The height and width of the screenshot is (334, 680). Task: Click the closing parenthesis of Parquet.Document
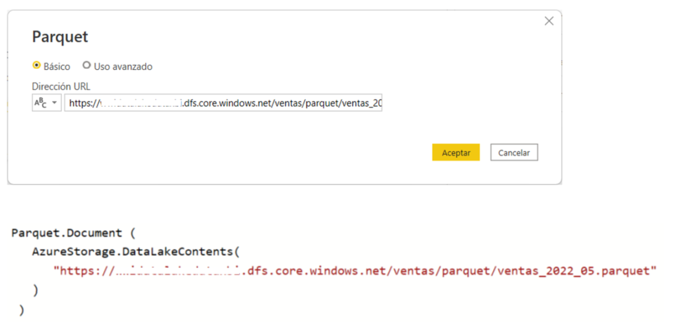[21, 310]
